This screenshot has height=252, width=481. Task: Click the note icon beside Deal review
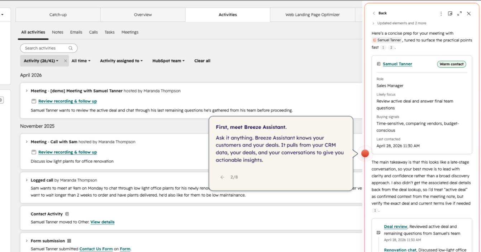378,233
